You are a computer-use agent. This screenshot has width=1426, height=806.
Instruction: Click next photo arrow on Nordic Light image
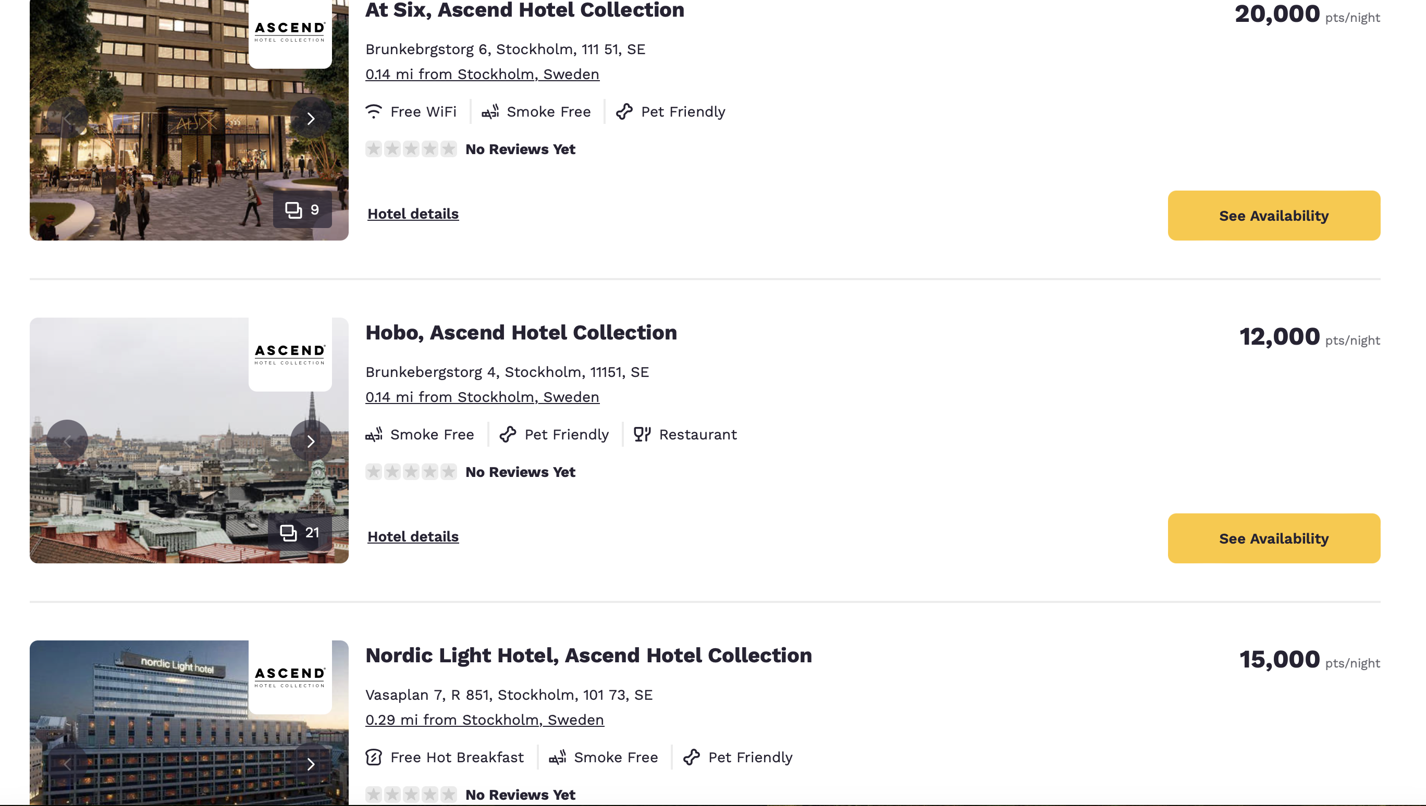(x=311, y=764)
